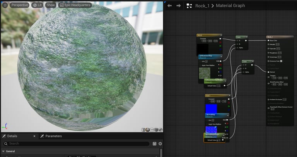The image size is (297, 157).
Task: Expand the DiffuseColorMapWeight node arrow
Action: pyautogui.click(x=225, y=81)
